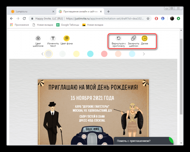Click the date text 15 НОЯБРЯ 2021 ГОДА
190x152 pixels.
pyautogui.click(x=92, y=98)
